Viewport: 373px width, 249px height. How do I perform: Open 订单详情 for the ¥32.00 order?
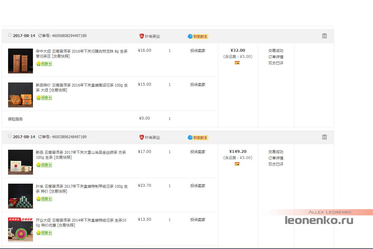pos(276,57)
